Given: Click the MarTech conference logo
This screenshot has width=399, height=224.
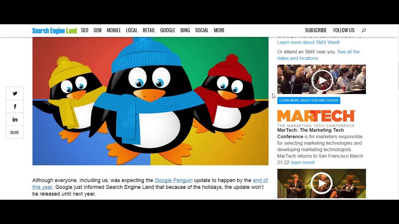Looking at the screenshot, I should (316, 118).
